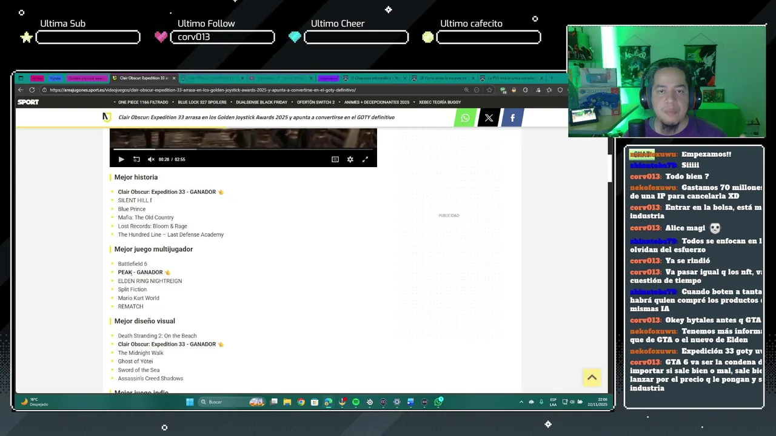Share article on X (Twitter)
This screenshot has width=776, height=436.
tap(489, 117)
